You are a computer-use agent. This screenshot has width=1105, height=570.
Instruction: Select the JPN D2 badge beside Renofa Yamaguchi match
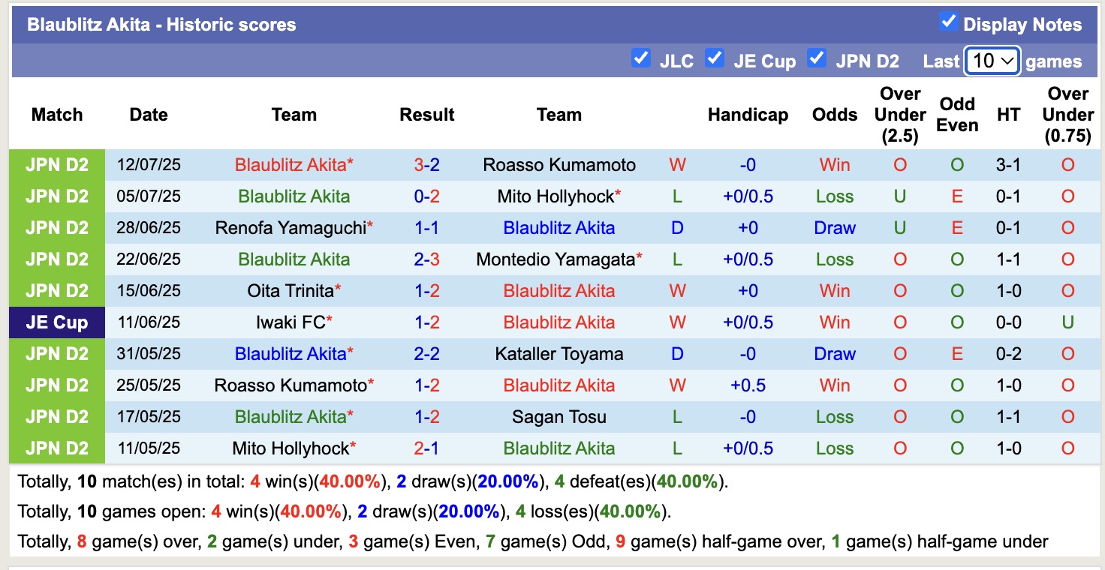56,228
